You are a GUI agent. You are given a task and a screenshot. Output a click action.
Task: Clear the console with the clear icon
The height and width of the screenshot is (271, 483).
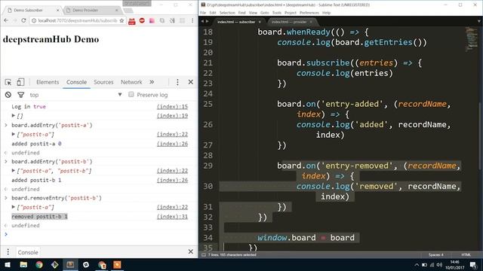8,95
